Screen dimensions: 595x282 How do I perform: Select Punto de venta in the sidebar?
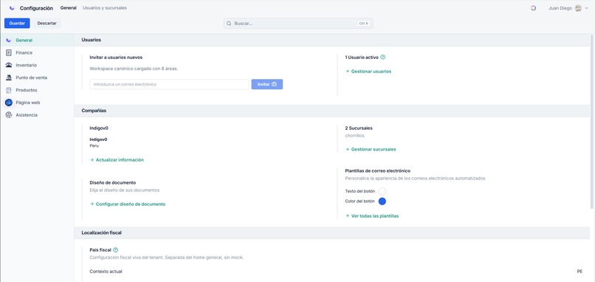point(32,78)
